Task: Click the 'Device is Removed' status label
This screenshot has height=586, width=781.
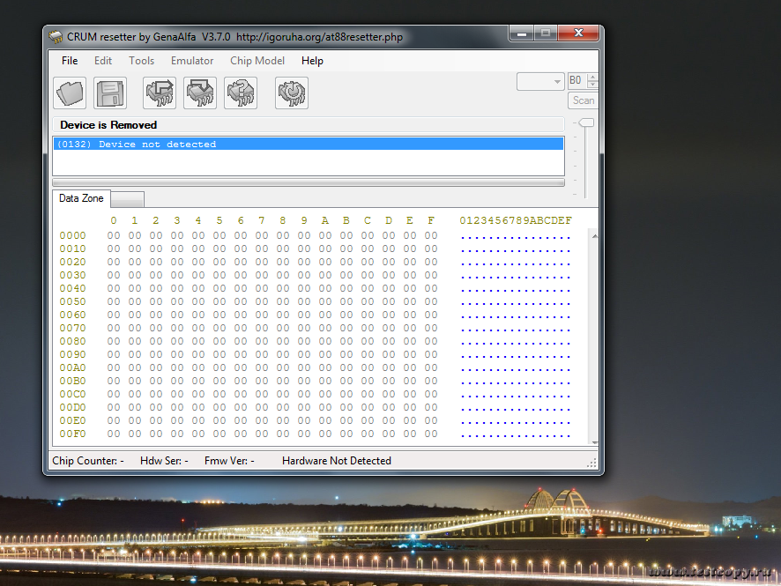Action: 108,125
